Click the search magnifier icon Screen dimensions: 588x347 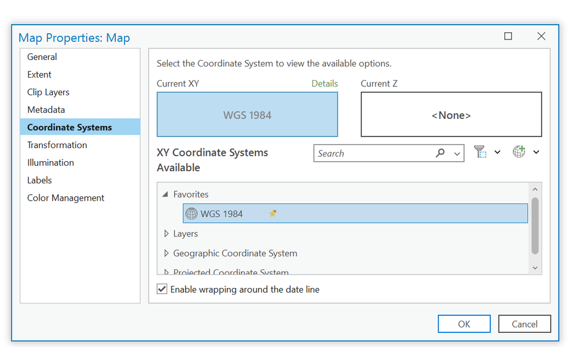point(440,153)
